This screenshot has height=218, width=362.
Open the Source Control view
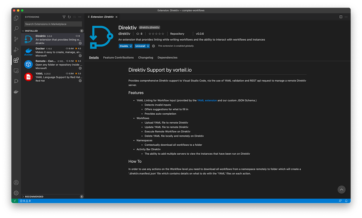click(16, 39)
